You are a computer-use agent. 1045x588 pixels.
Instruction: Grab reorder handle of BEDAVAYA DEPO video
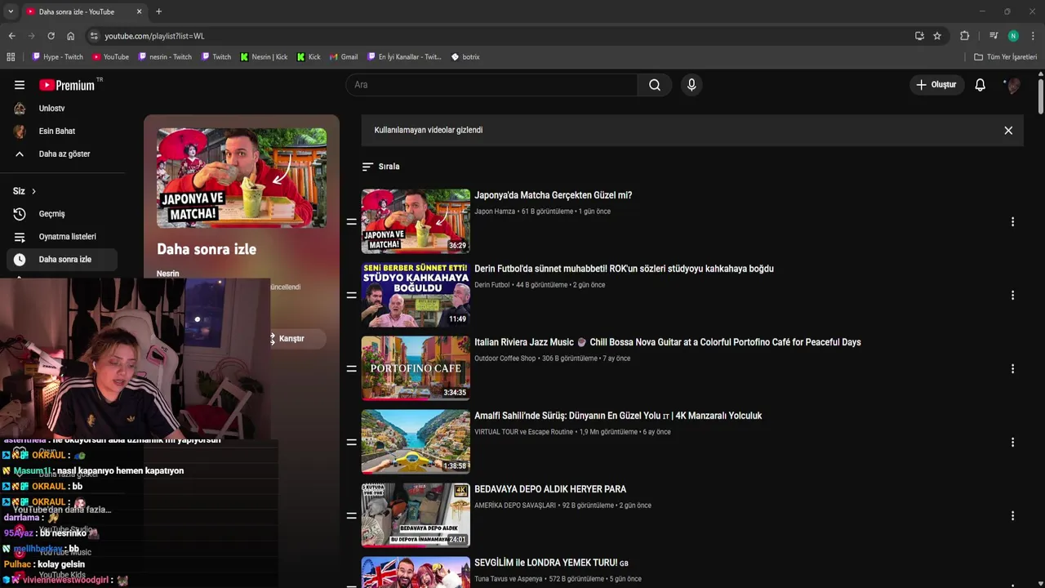point(352,515)
